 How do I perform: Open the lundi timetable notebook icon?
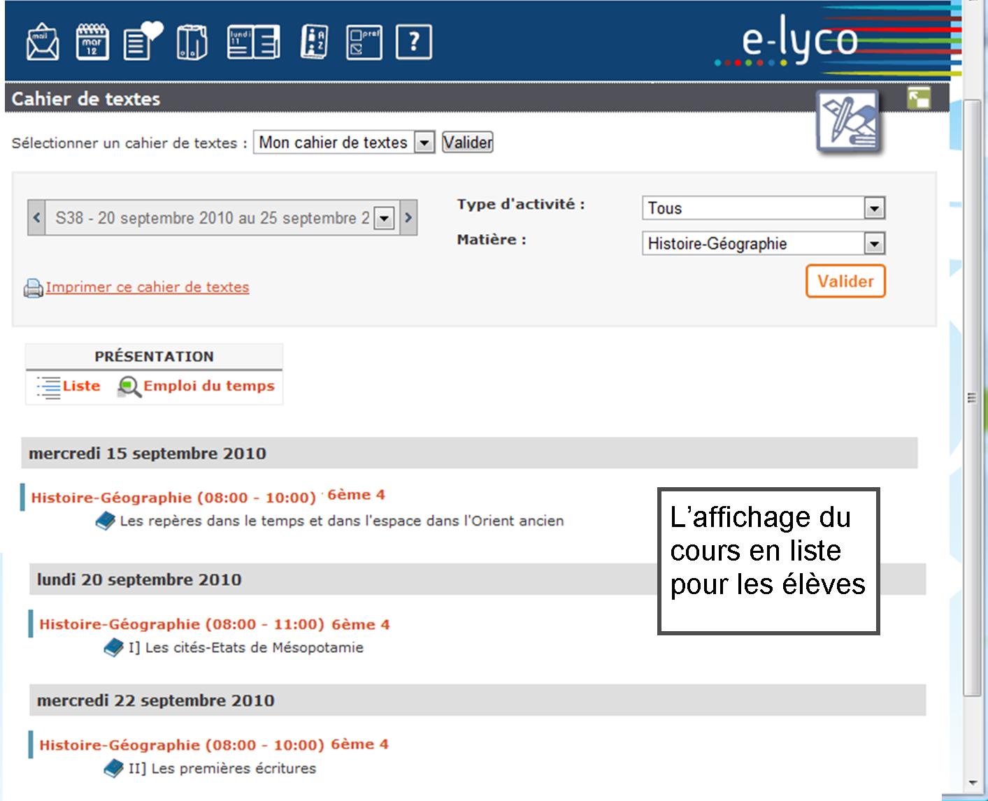pyautogui.click(x=253, y=43)
